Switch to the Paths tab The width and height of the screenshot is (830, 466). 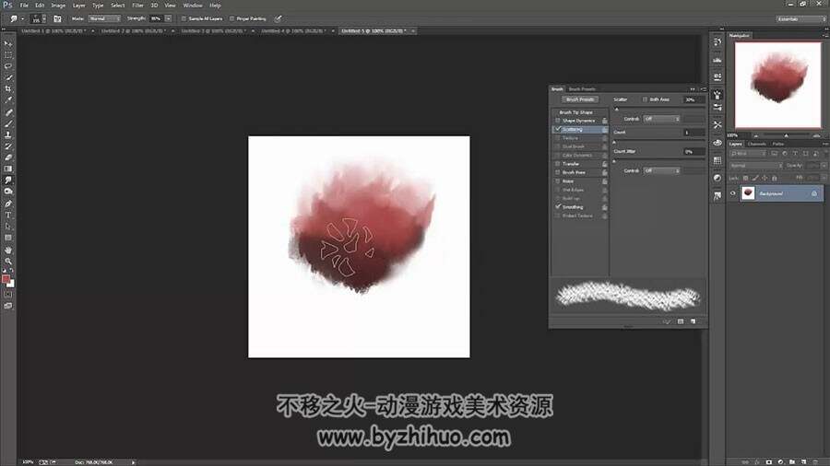777,144
